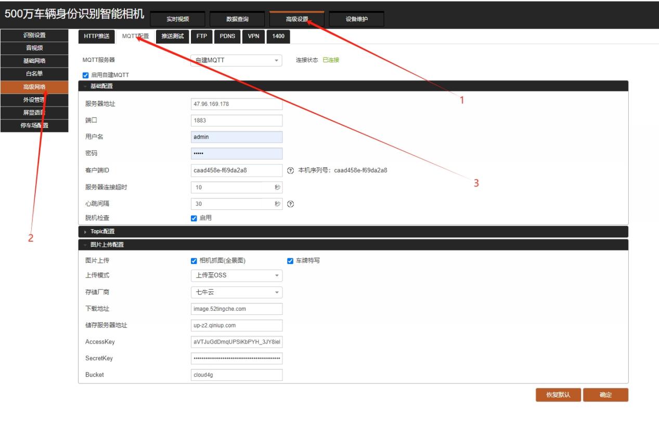This screenshot has width=659, height=424.
Task: Go to the 设备维护 top tab
Action: tap(357, 19)
